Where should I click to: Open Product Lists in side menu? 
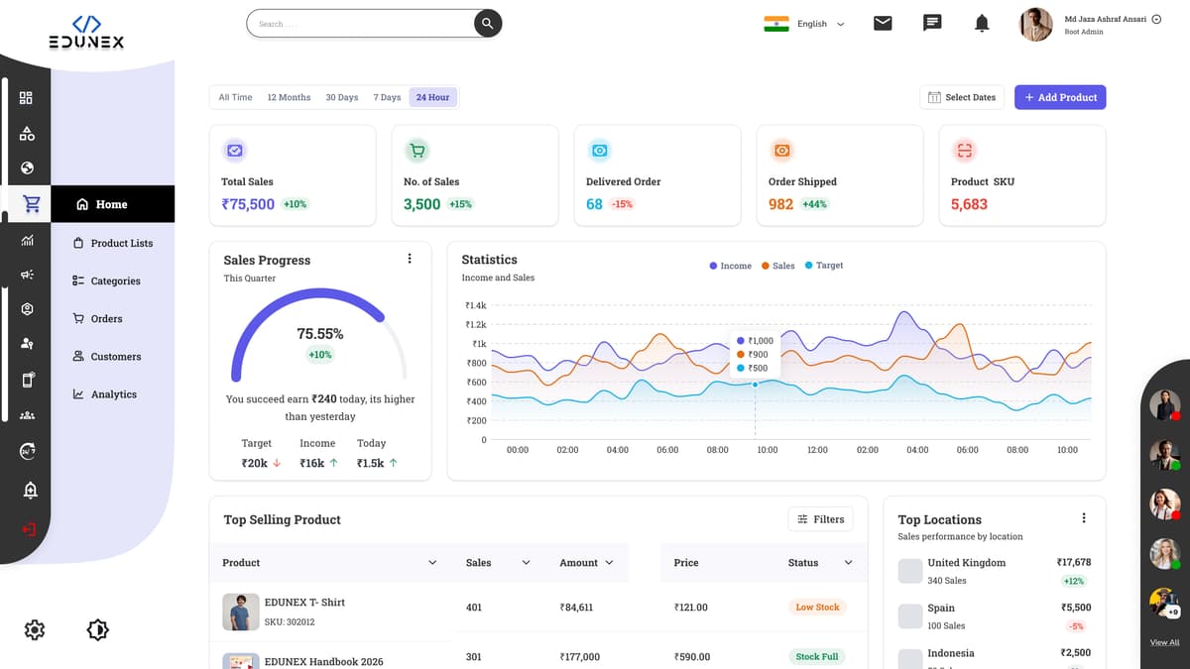pos(121,243)
